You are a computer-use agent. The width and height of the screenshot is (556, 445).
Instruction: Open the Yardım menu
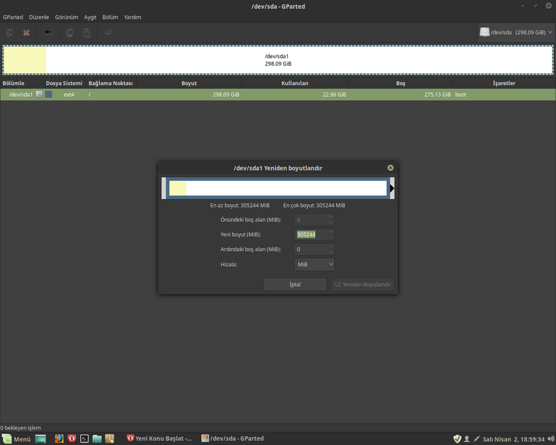(x=133, y=17)
